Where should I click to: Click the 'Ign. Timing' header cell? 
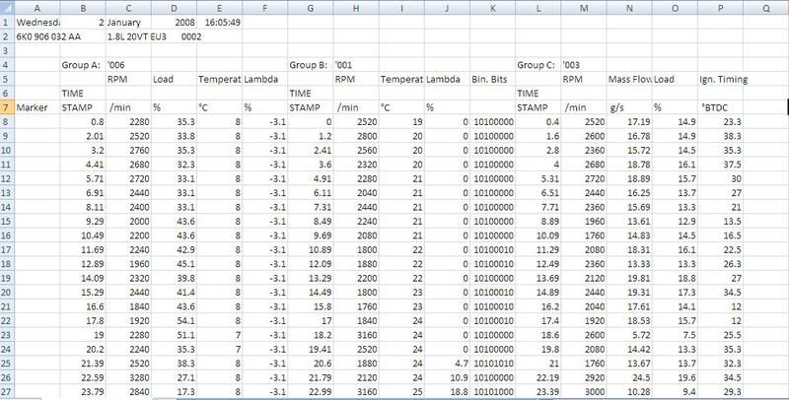721,80
